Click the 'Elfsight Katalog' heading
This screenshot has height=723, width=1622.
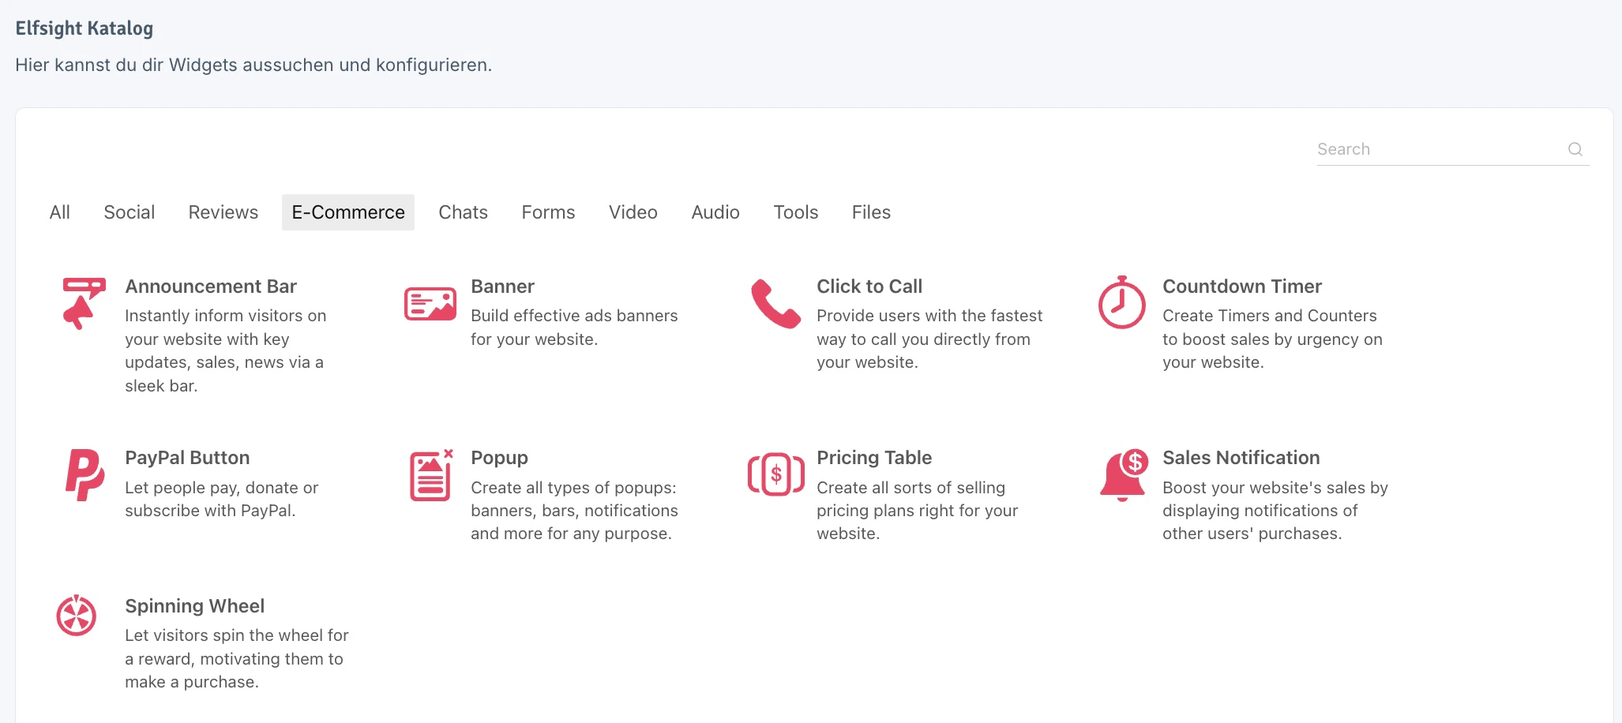[84, 28]
